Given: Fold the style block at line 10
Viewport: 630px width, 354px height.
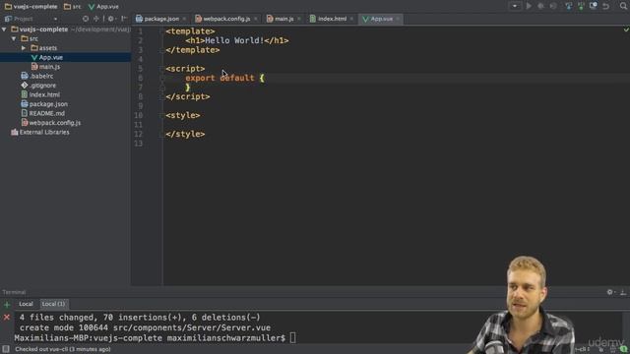Looking at the screenshot, I should [x=161, y=116].
